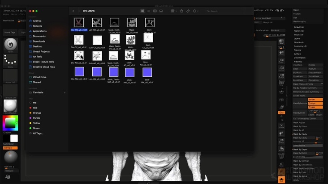Expand ZBrush Deformation subpalette
Image resolution: width=328 pixels, height=184 pixels.
coord(300,58)
